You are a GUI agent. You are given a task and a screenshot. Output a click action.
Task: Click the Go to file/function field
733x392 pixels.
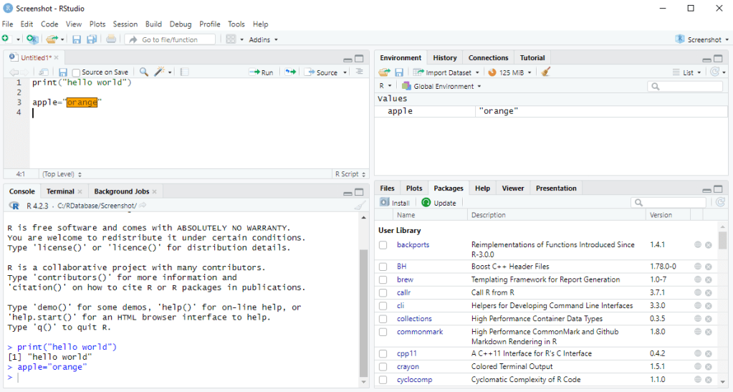click(x=172, y=39)
